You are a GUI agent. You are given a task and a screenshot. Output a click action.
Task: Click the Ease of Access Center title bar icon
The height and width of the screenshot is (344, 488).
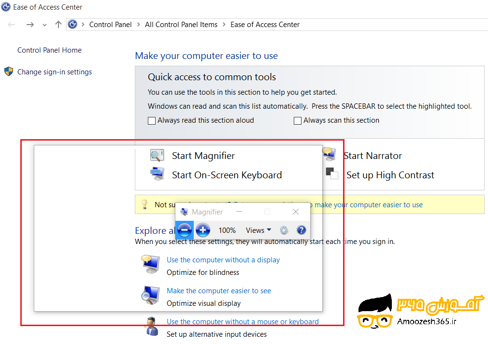6,7
